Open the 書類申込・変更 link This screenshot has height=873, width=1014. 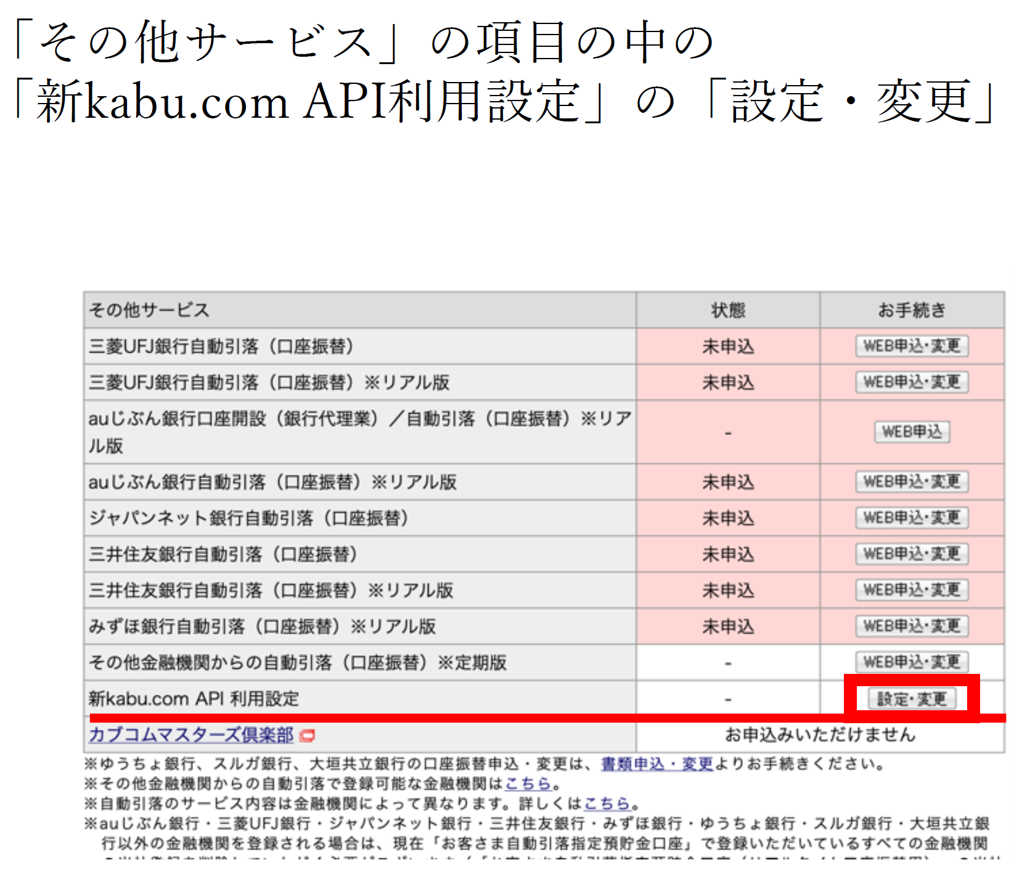tap(656, 764)
